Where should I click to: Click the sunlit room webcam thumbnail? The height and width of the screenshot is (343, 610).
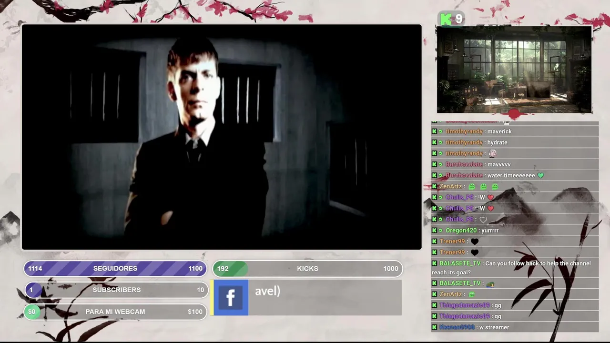point(514,70)
